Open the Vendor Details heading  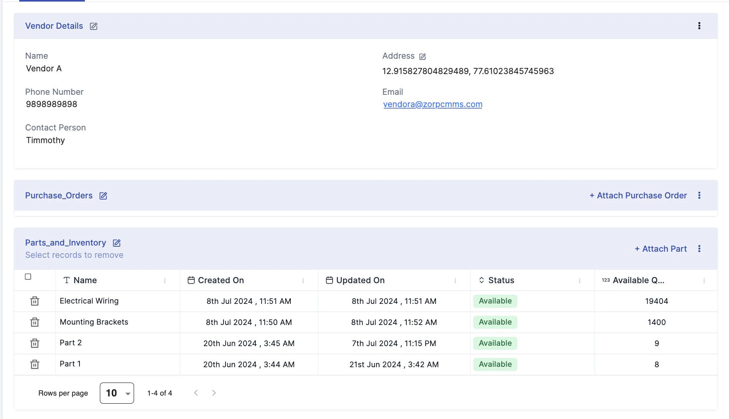[x=54, y=26]
